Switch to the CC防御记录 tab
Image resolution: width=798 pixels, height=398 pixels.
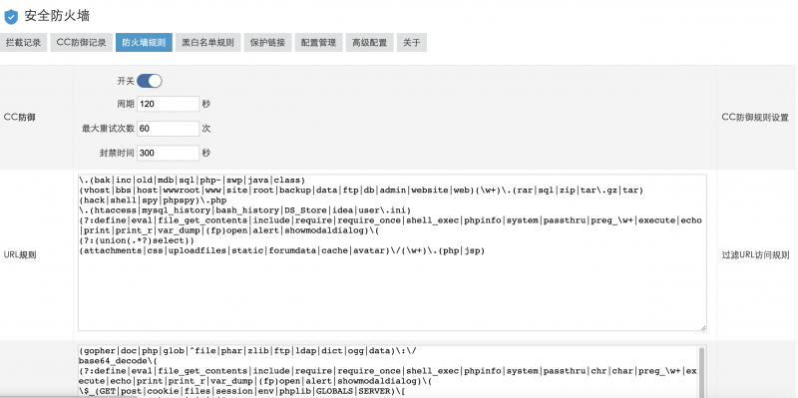[82, 43]
